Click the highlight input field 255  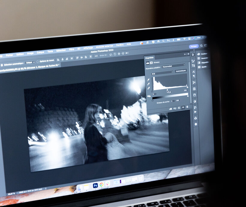185,90
